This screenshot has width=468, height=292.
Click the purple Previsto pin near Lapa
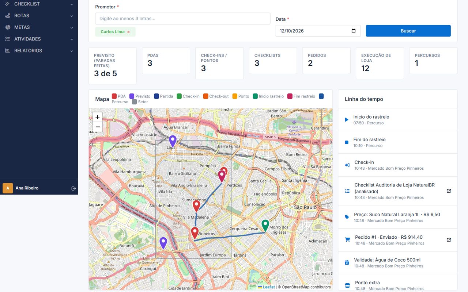(x=173, y=142)
